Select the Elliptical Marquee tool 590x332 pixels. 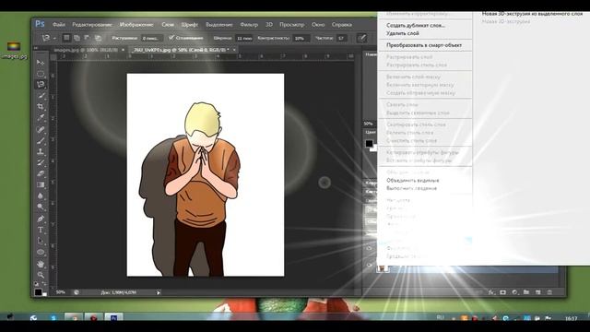pos(41,73)
